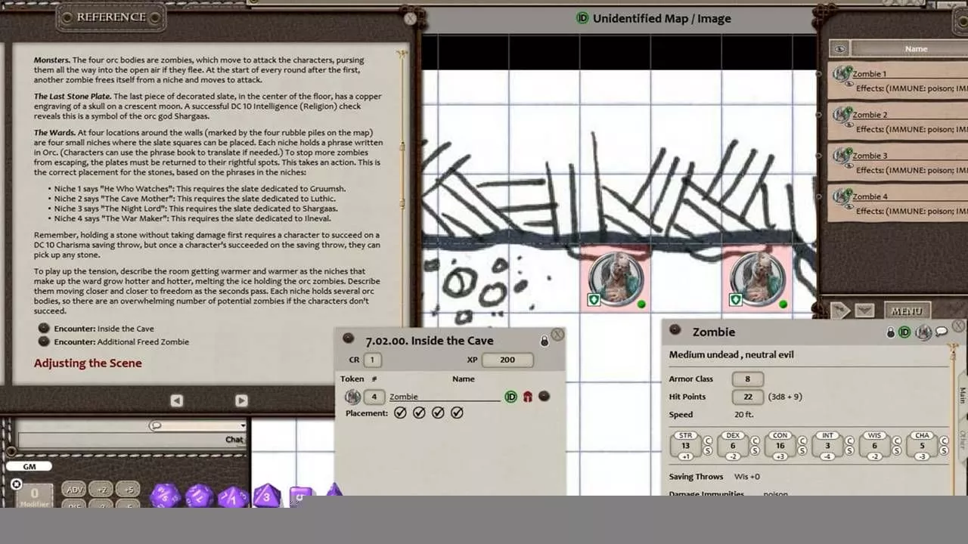Click the Zombie 3 name field
The image size is (968, 544).
(x=909, y=156)
